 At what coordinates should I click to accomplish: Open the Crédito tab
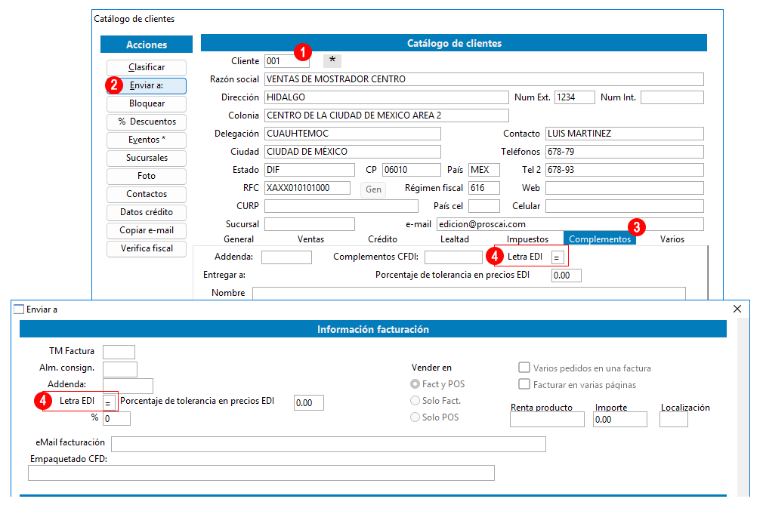382,239
